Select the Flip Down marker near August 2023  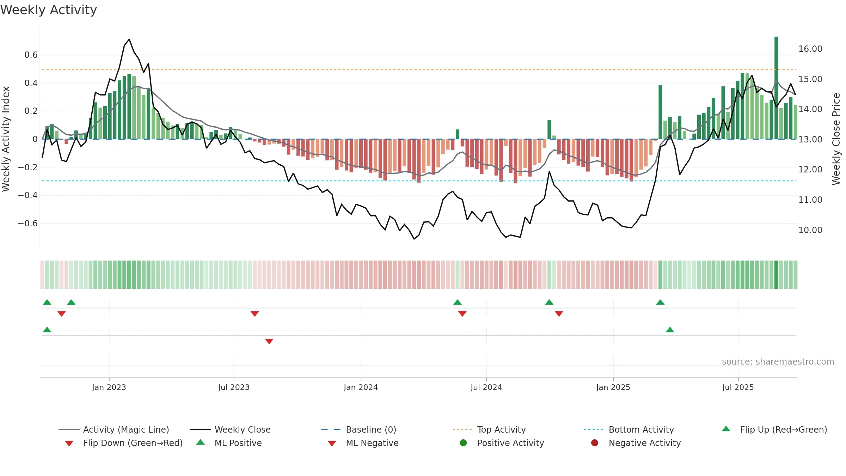[255, 314]
